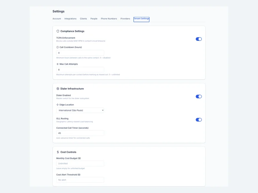Focus the Cost Alert Threshold field
The width and height of the screenshot is (258, 193).
pyautogui.click(x=80, y=180)
